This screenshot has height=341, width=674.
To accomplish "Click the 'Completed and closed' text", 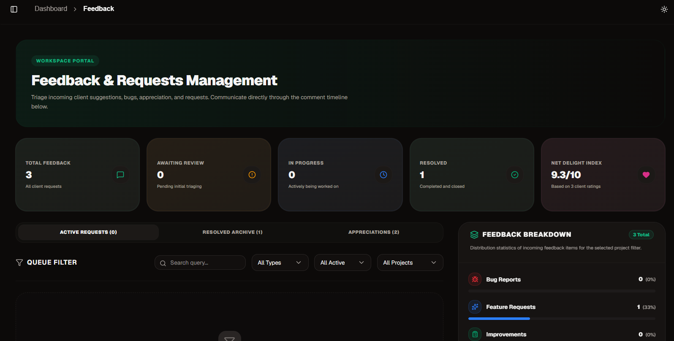I will (x=442, y=186).
